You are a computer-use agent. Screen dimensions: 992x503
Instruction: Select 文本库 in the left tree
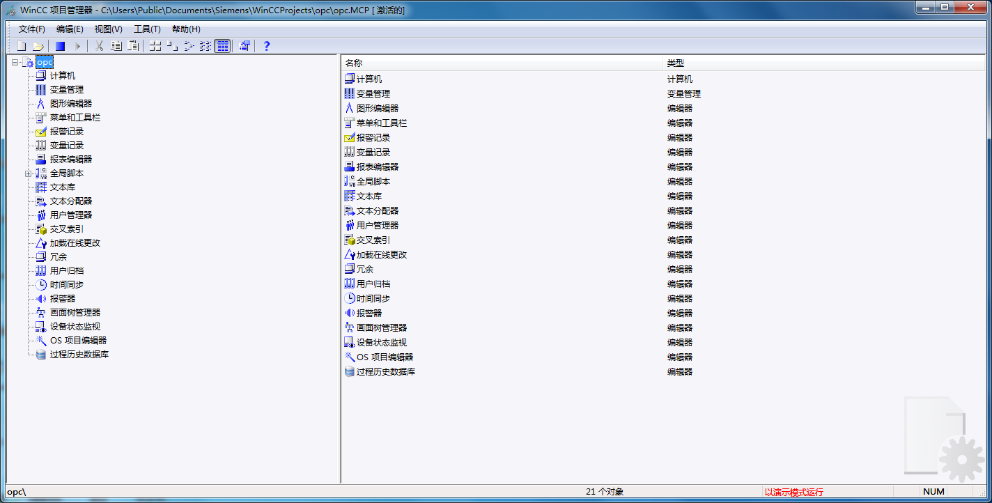click(x=63, y=187)
